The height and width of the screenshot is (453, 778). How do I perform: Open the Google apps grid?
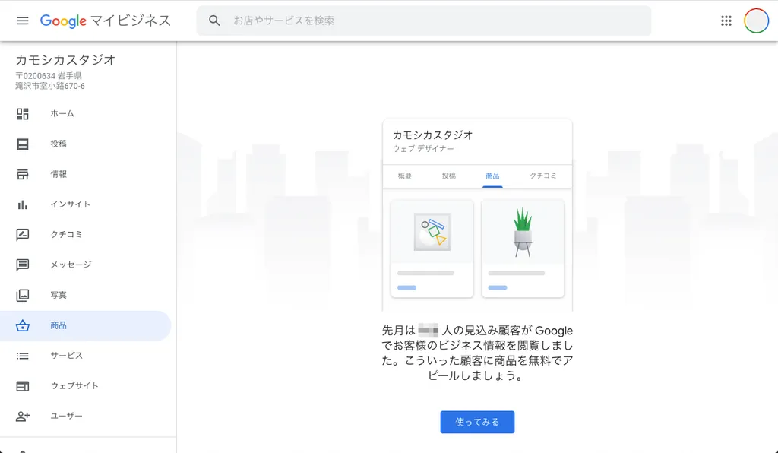[x=726, y=21]
